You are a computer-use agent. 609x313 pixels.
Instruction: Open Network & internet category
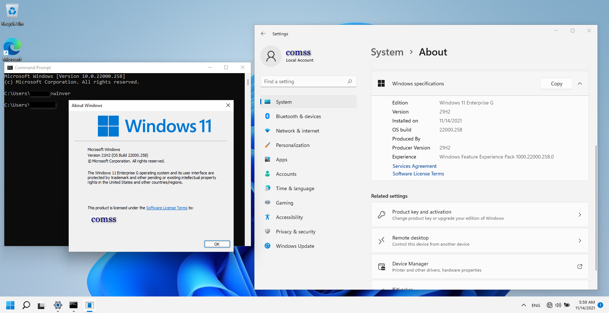pos(308,131)
